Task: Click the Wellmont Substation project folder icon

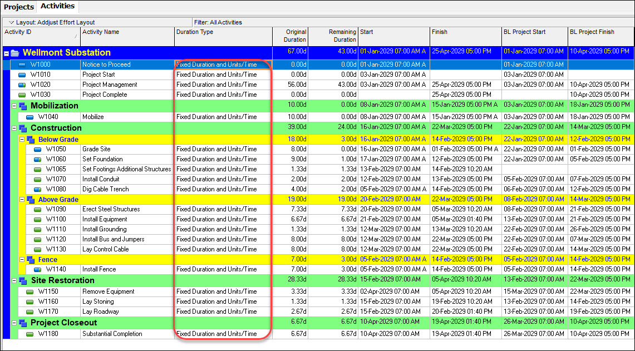Action: coord(15,53)
